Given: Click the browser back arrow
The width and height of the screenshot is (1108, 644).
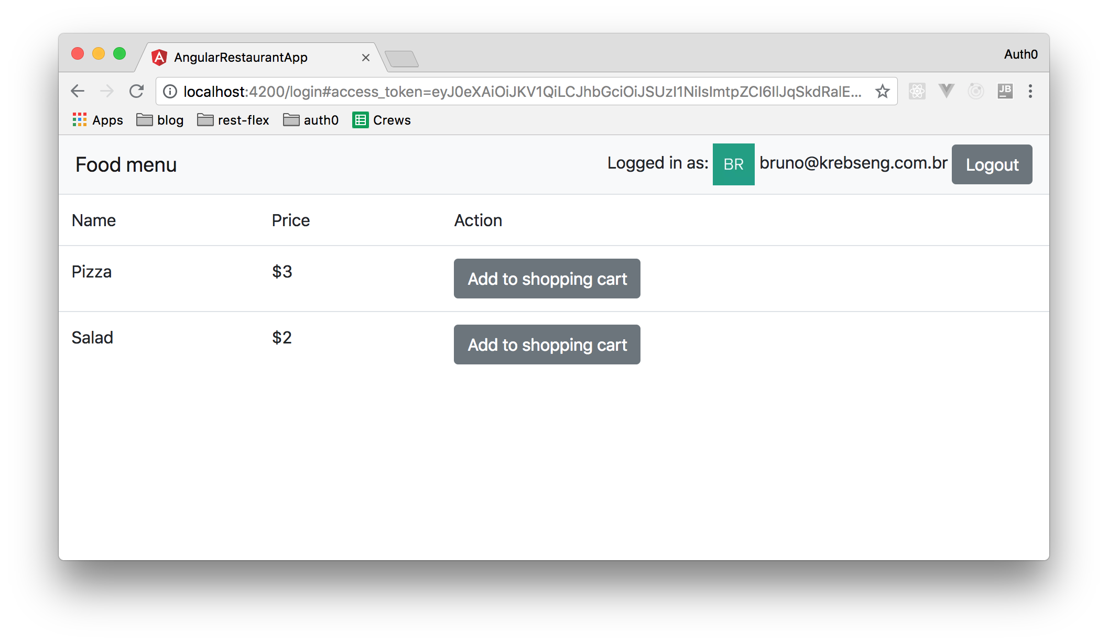Looking at the screenshot, I should pyautogui.click(x=78, y=91).
